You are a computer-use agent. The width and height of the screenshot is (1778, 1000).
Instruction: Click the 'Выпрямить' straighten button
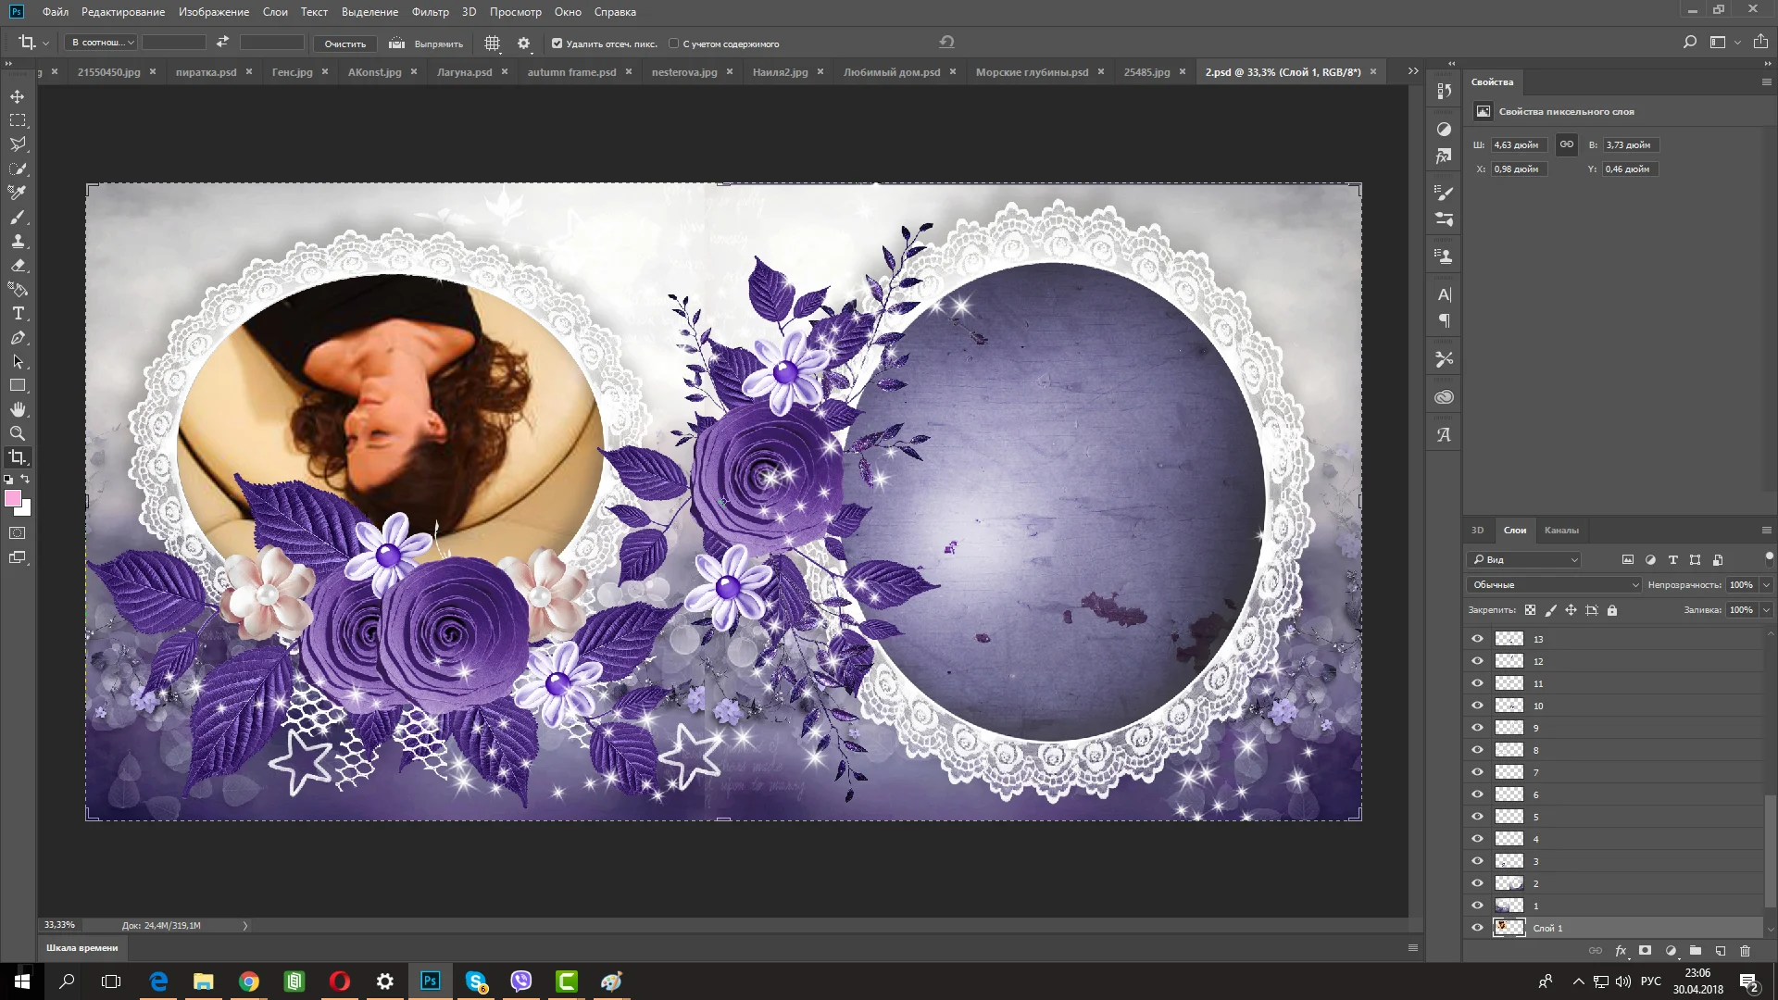(426, 44)
